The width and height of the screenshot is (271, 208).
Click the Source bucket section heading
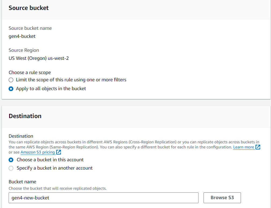point(29,8)
